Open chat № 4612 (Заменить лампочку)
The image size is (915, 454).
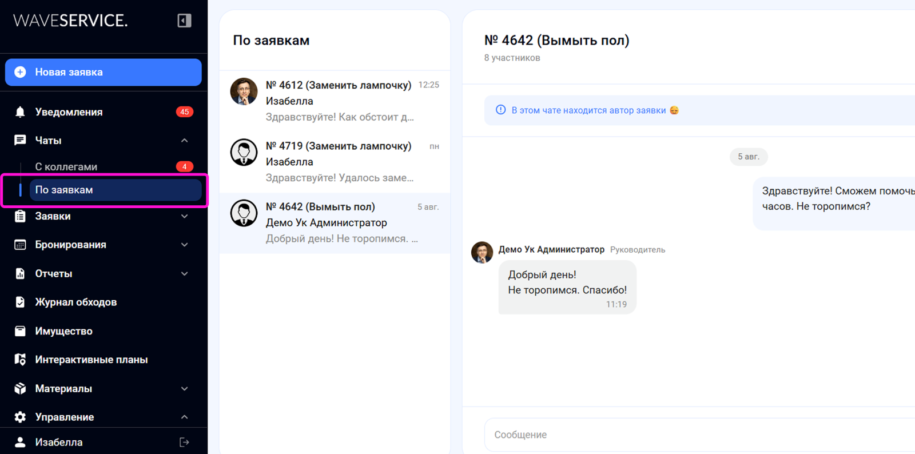click(x=335, y=101)
